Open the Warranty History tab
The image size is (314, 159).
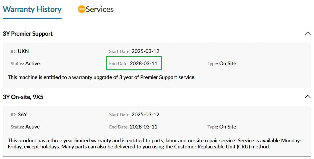tap(32, 9)
